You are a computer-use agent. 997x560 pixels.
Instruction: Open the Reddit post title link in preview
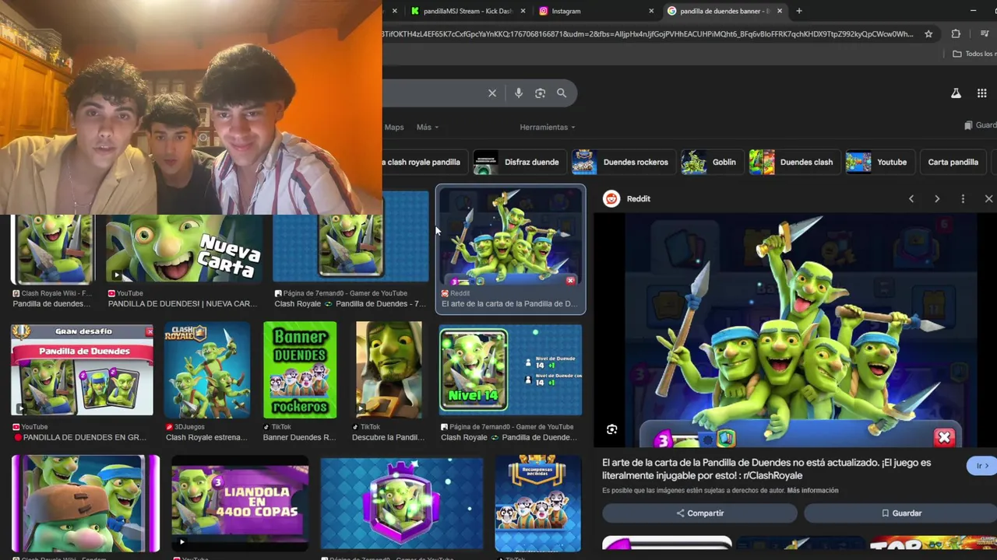766,469
